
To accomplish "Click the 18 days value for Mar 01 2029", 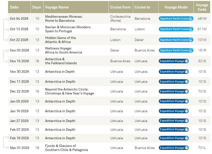I will click(37, 148).
